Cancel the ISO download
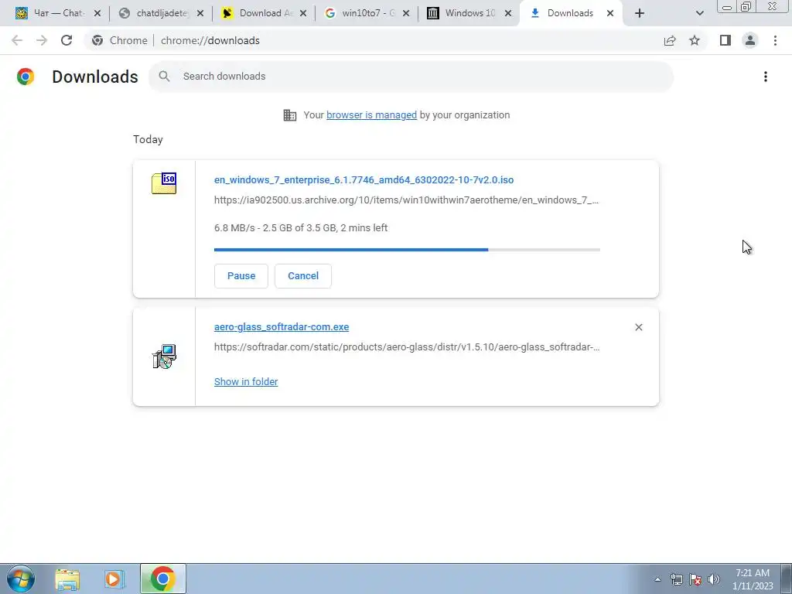The image size is (792, 594). coord(303,276)
